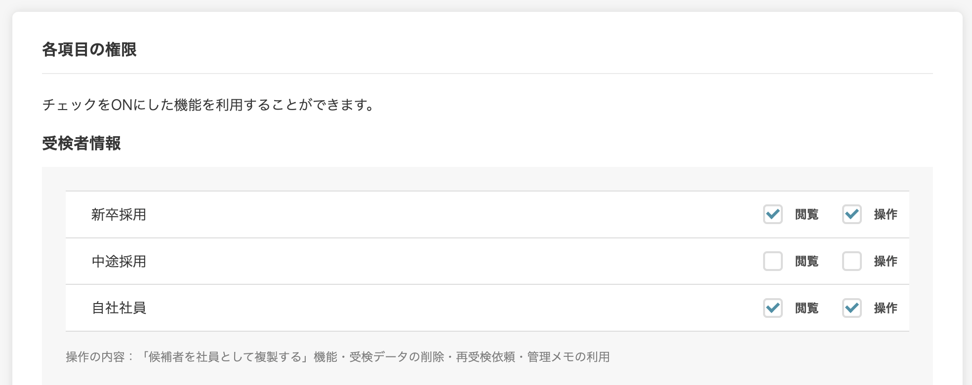Screen dimensions: 972x385
Task: Click the 各項目の権限 section heading
Action: (89, 49)
